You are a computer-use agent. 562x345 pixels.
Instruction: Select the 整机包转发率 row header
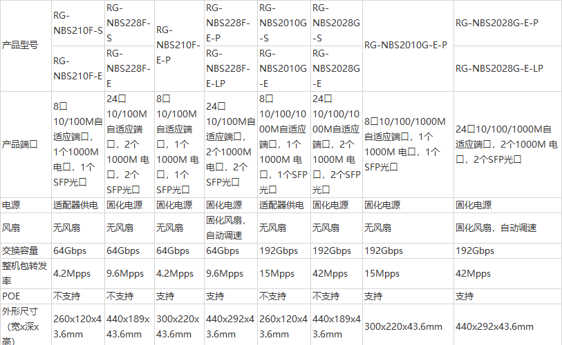pos(25,273)
